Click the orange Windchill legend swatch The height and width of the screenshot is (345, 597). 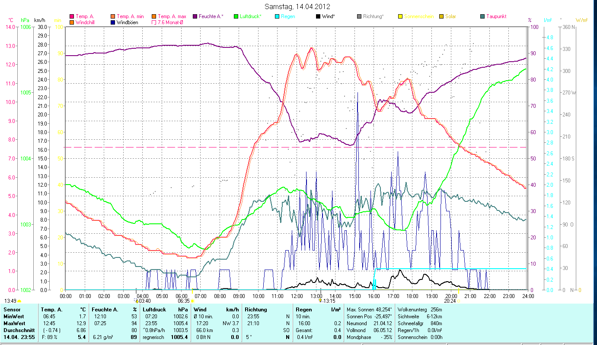pos(72,22)
